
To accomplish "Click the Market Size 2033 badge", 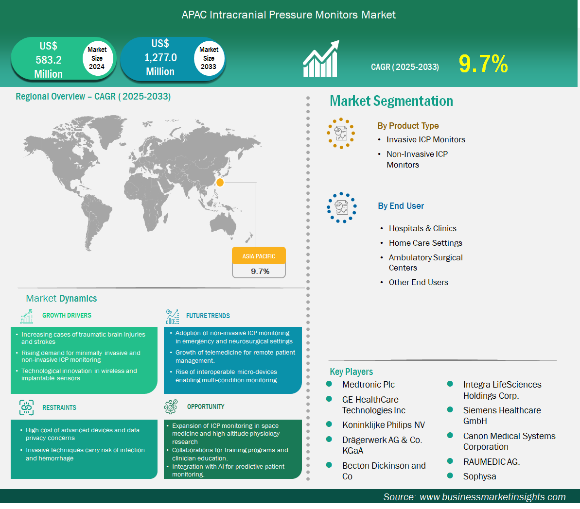I will point(209,58).
